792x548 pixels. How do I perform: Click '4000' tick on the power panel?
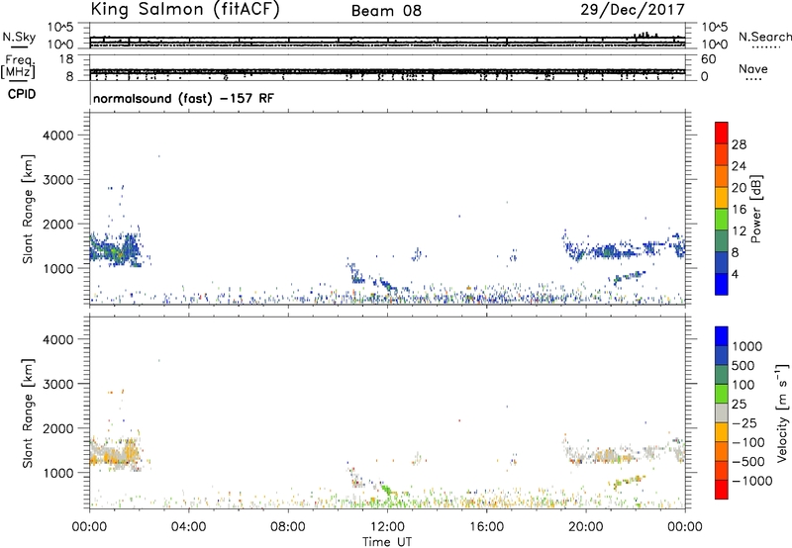point(57,136)
